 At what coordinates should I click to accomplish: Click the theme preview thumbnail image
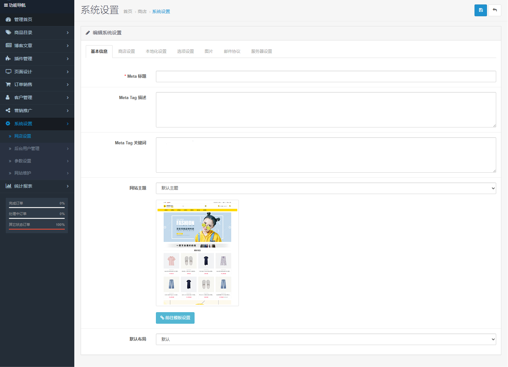197,253
